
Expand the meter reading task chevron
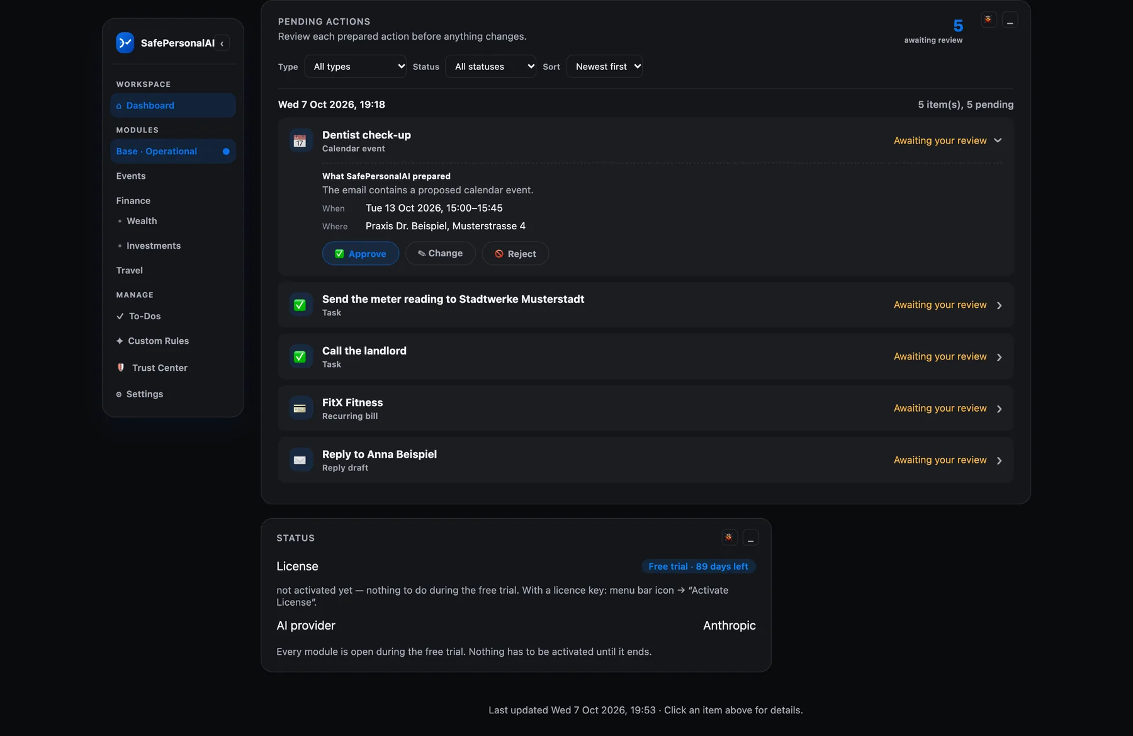click(999, 305)
